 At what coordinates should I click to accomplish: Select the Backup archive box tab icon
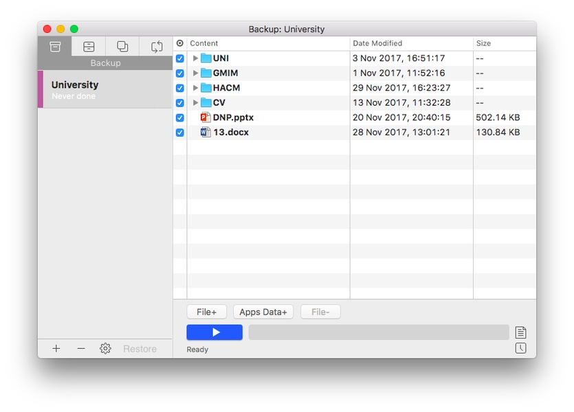[x=55, y=47]
